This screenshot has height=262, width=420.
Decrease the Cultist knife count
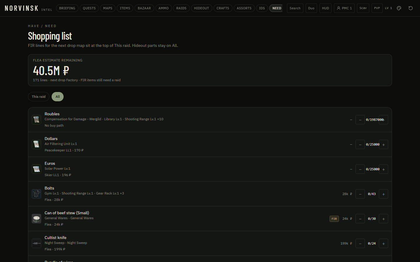pos(360,243)
